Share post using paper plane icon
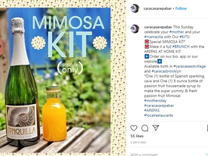Screen dimensions: 208x156 click(x=156, y=128)
